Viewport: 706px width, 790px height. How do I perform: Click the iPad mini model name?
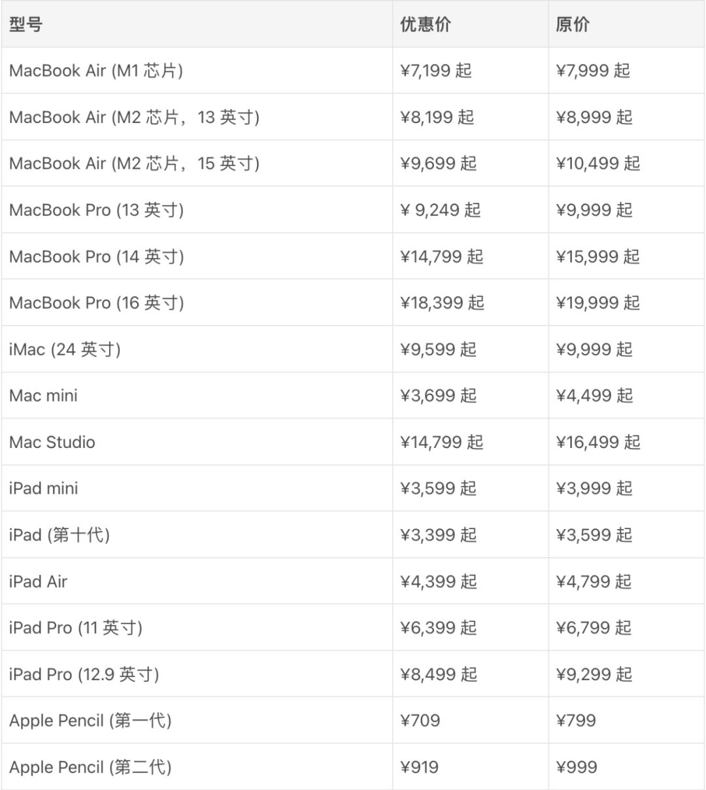click(x=44, y=489)
